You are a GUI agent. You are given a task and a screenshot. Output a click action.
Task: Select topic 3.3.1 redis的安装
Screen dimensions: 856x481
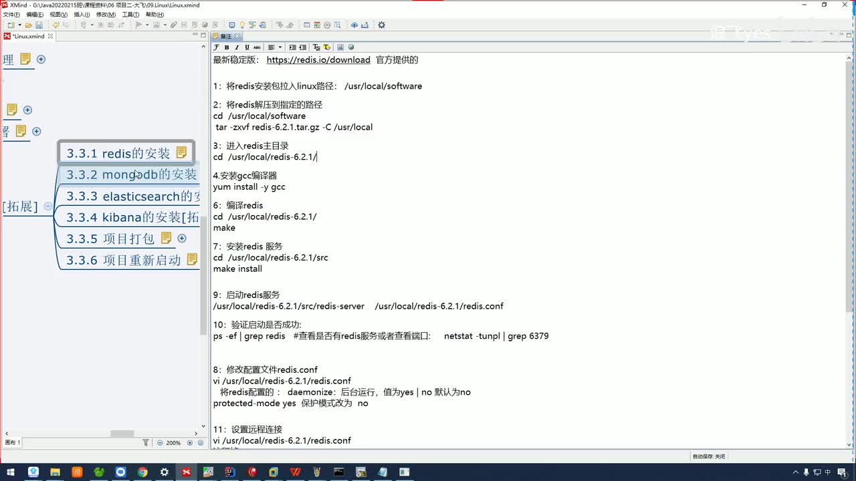pyautogui.click(x=126, y=153)
